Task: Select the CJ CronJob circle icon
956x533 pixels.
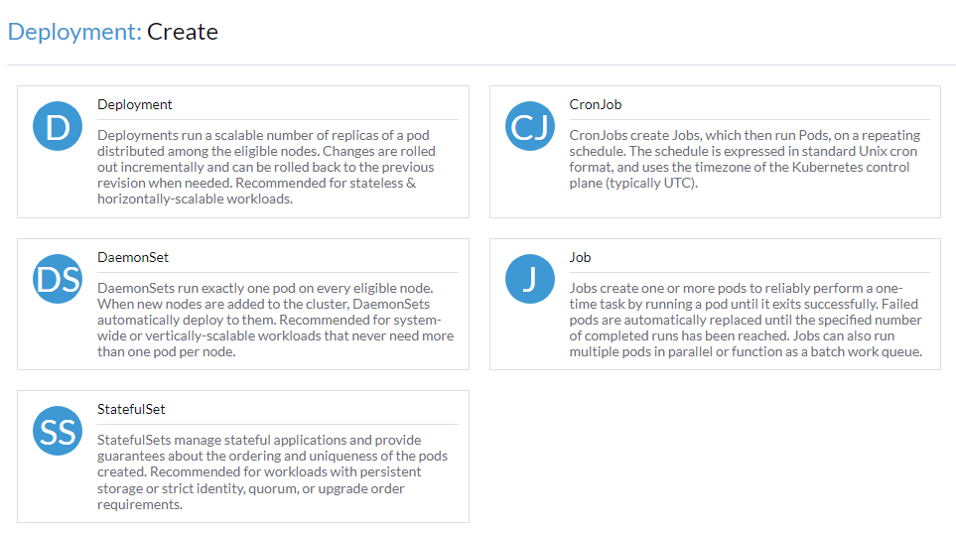Action: 530,126
